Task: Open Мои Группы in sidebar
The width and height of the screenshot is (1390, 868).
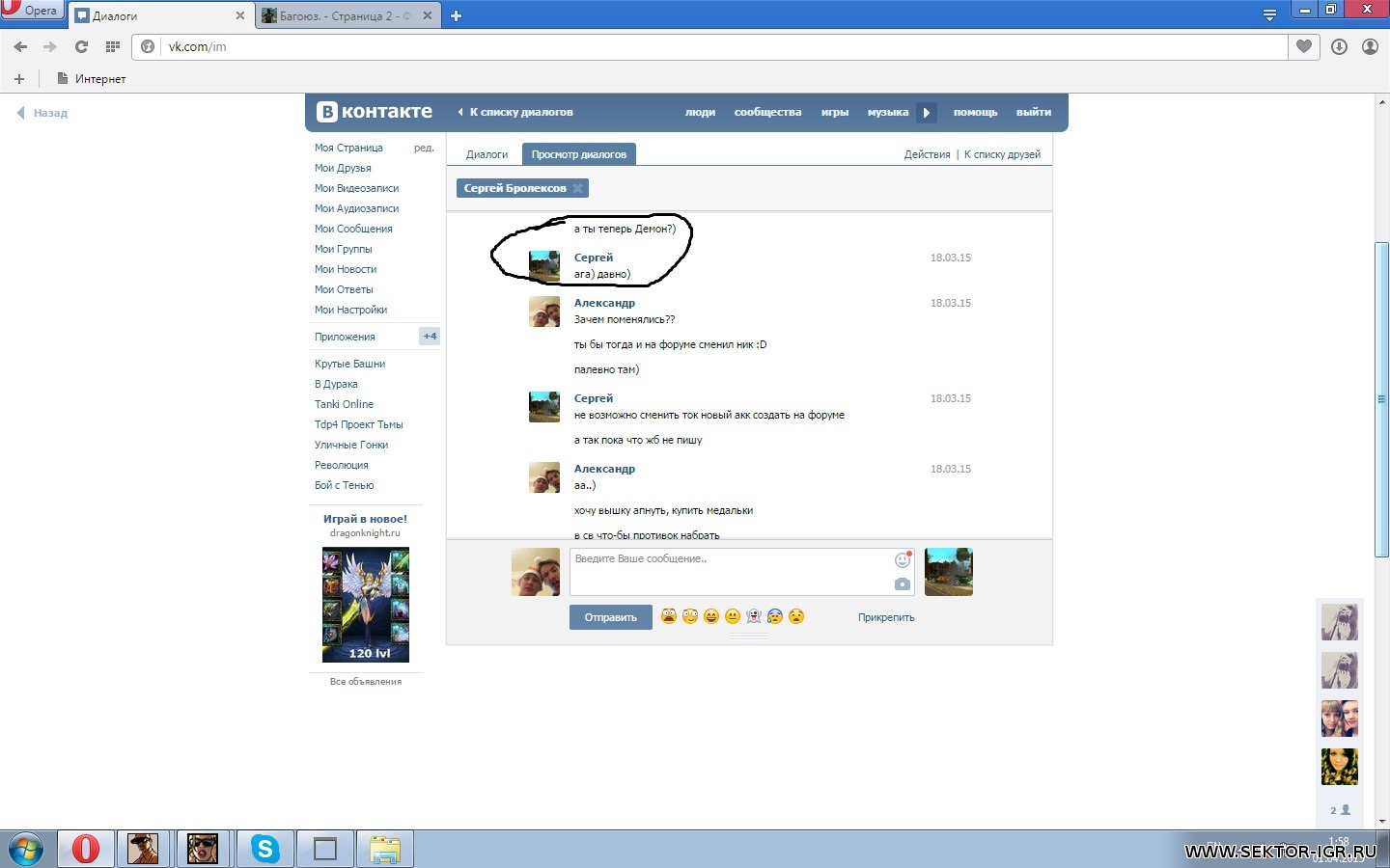Action: click(343, 249)
